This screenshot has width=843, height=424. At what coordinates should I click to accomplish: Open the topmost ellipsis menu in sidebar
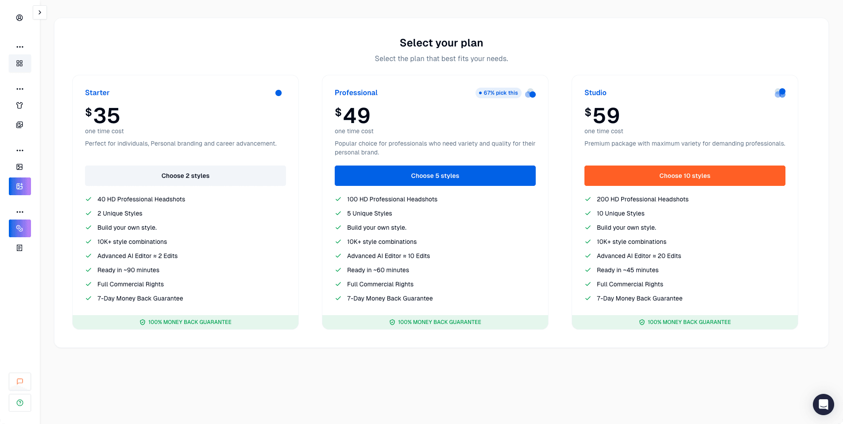19,46
